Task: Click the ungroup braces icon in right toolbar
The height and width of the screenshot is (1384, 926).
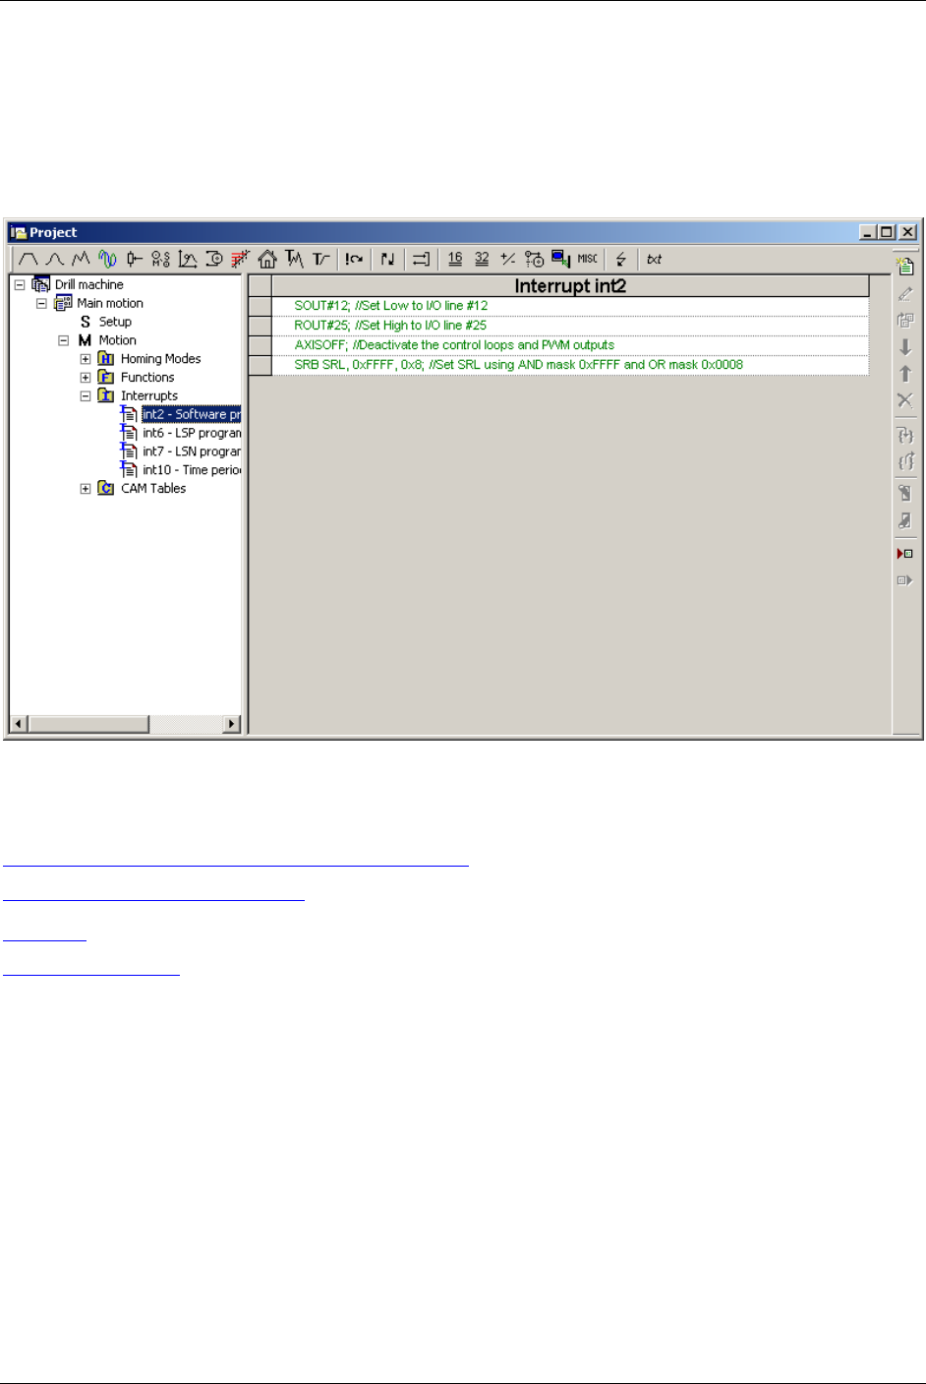Action: pyautogui.click(x=905, y=461)
